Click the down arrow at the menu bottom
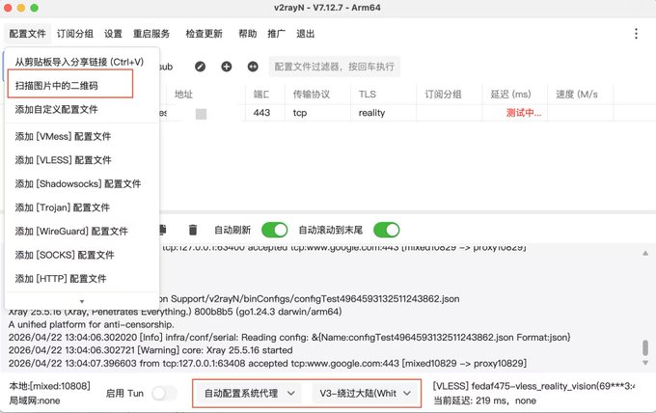 coord(82,301)
